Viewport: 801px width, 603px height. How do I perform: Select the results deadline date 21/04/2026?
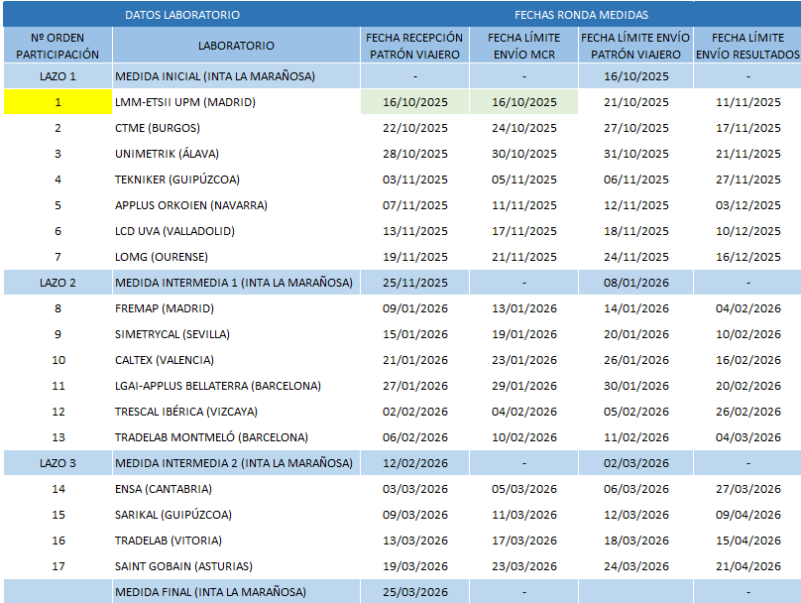[747, 566]
